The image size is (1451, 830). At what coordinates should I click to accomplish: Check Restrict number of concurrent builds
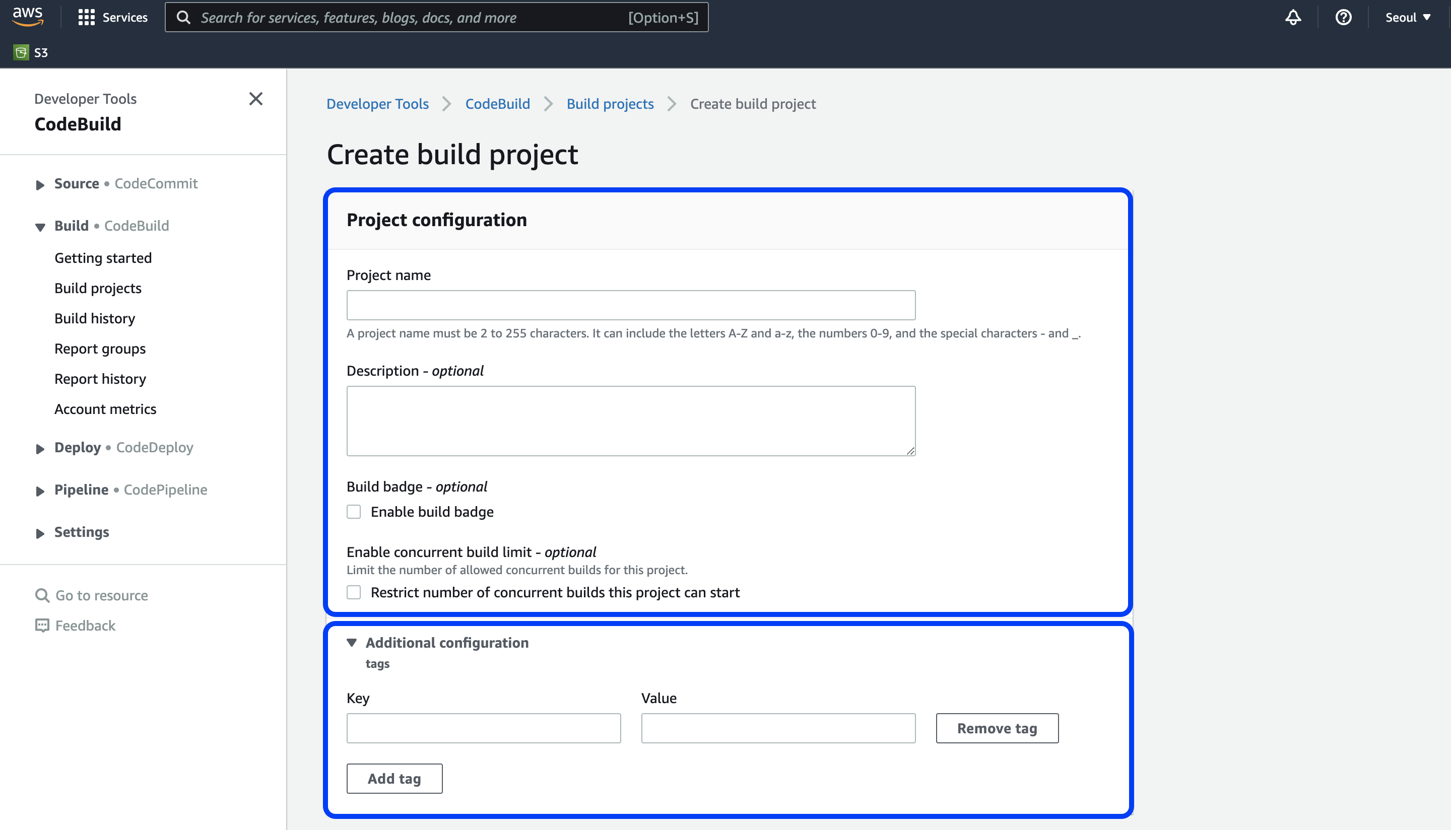click(354, 592)
